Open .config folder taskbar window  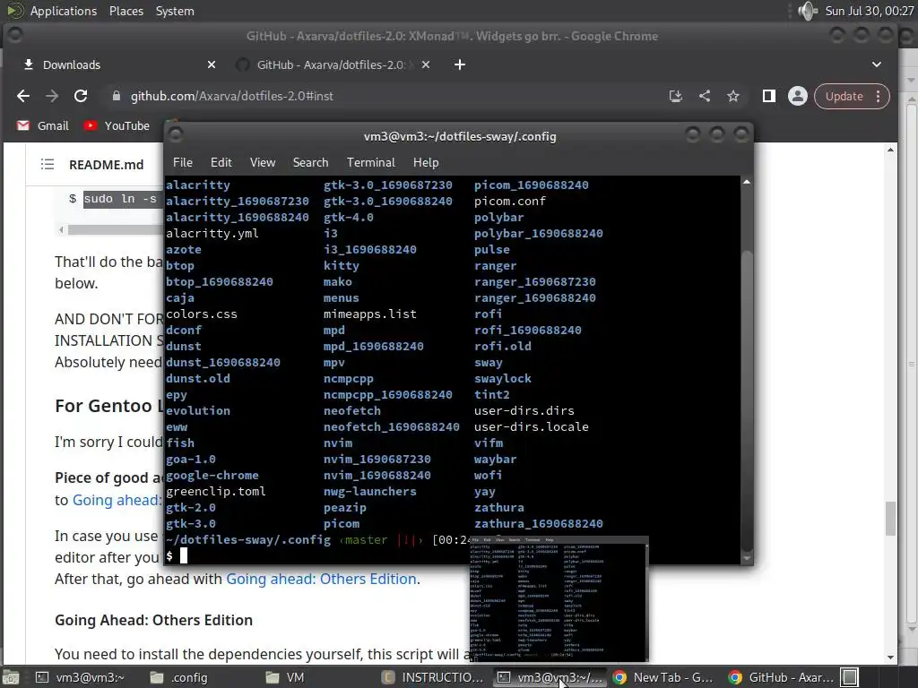pyautogui.click(x=179, y=677)
